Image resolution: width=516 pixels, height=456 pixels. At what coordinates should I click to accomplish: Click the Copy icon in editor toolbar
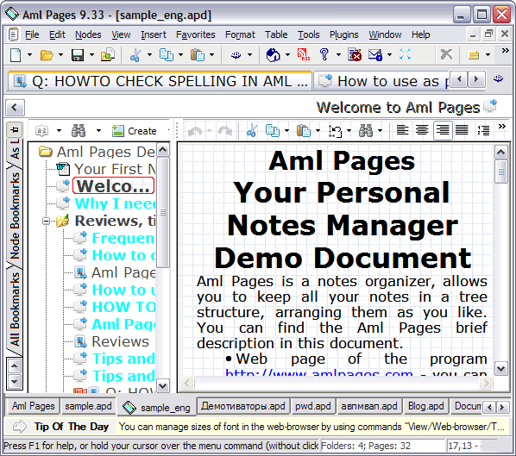(x=273, y=130)
